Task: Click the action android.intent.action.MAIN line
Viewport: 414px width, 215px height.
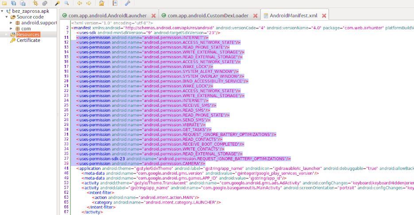Action: pos(146,198)
